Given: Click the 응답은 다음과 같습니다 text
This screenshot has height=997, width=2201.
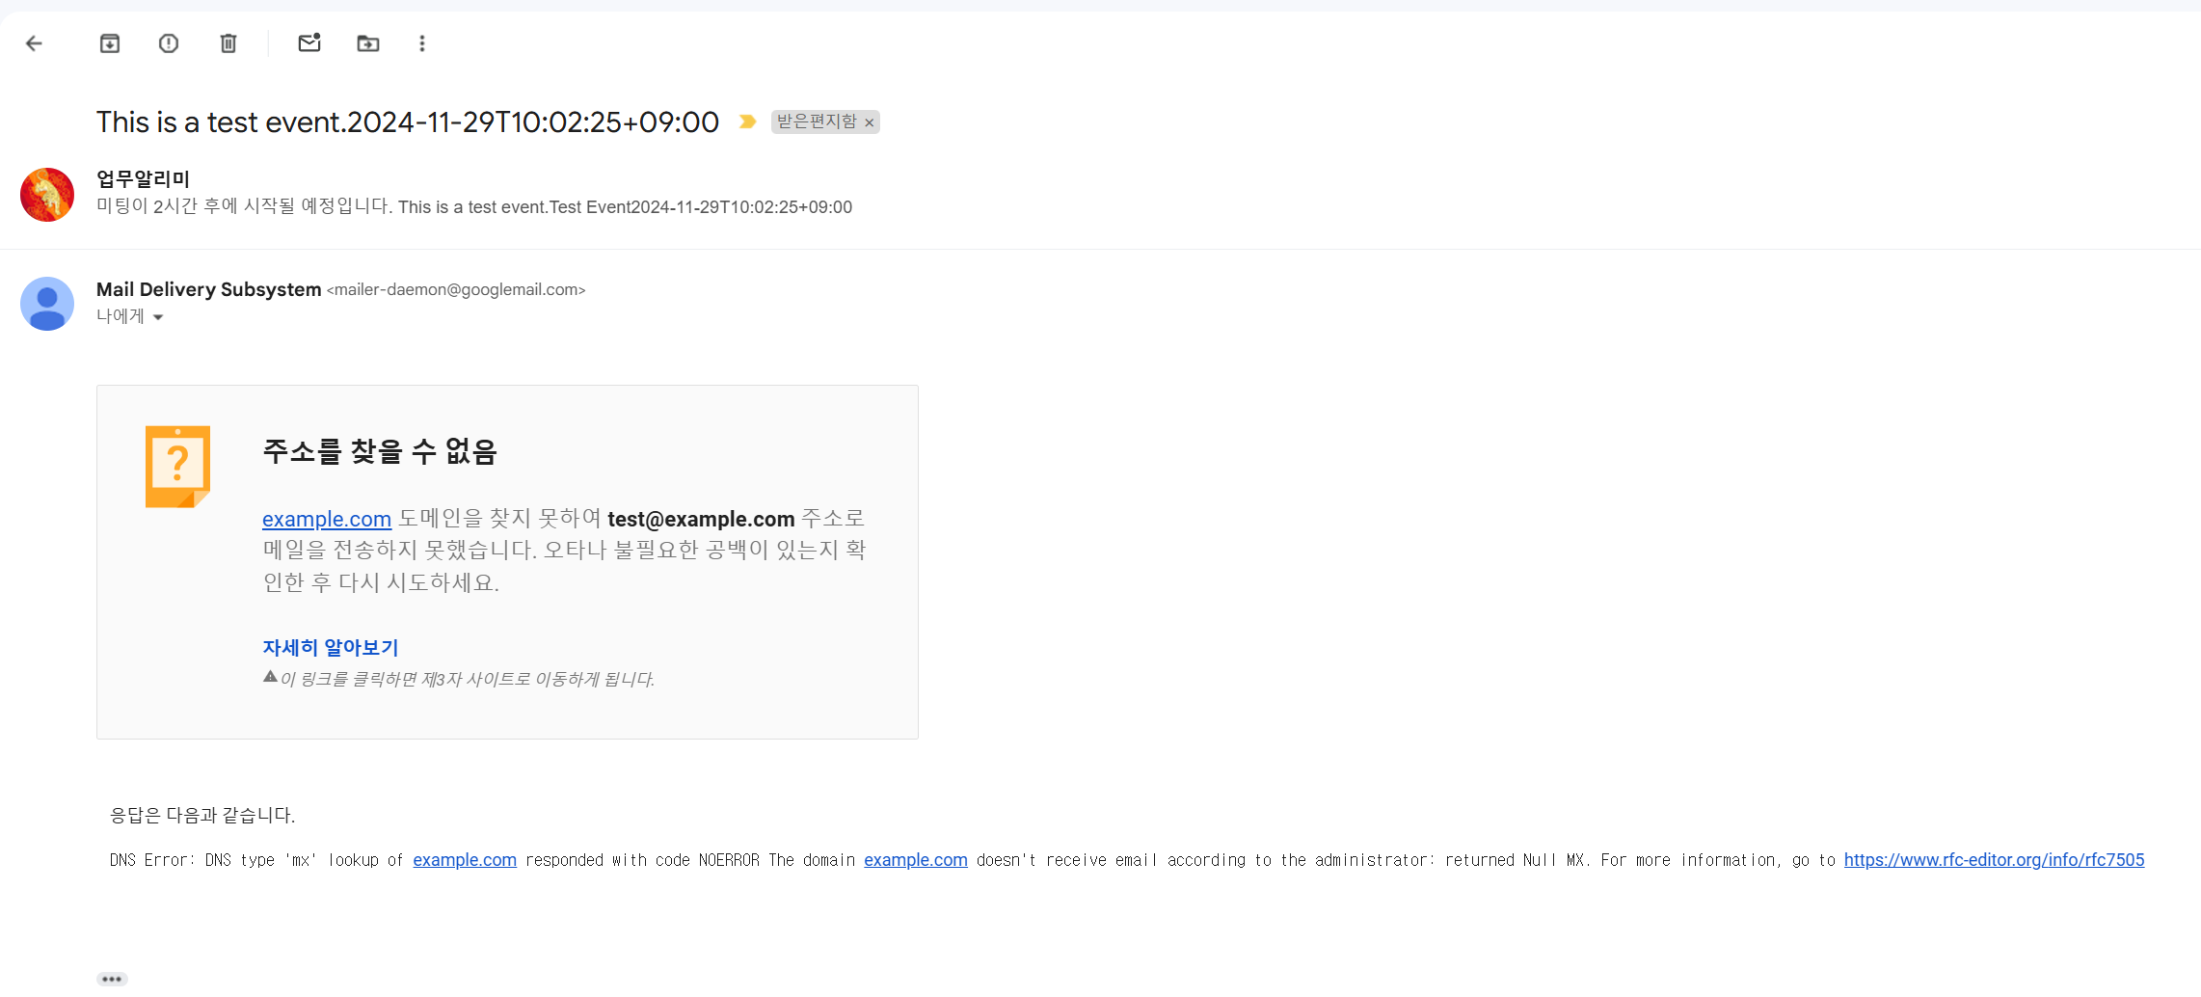Looking at the screenshot, I should pyautogui.click(x=202, y=816).
